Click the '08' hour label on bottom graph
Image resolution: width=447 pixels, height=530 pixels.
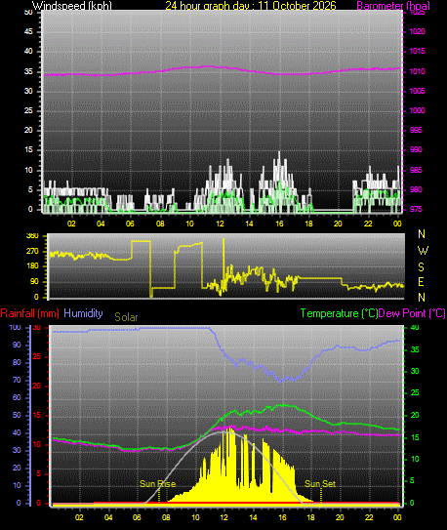[x=166, y=517]
